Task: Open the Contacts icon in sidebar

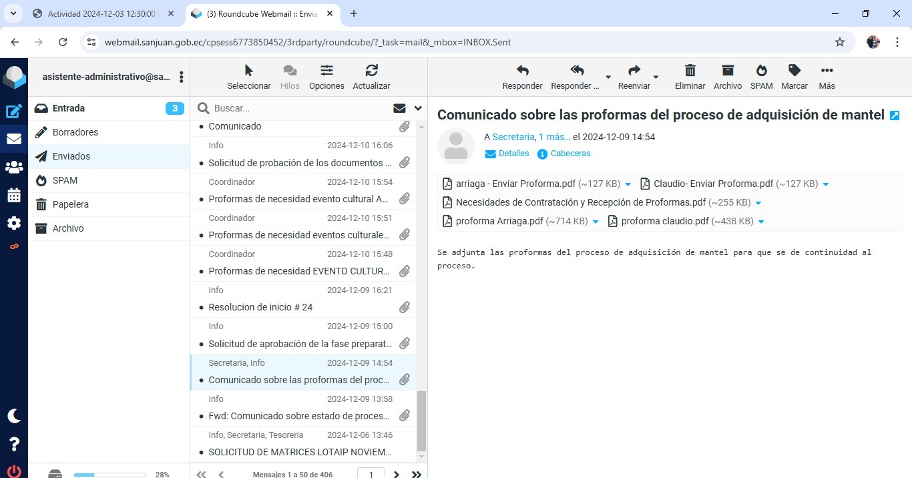Action: (13, 167)
